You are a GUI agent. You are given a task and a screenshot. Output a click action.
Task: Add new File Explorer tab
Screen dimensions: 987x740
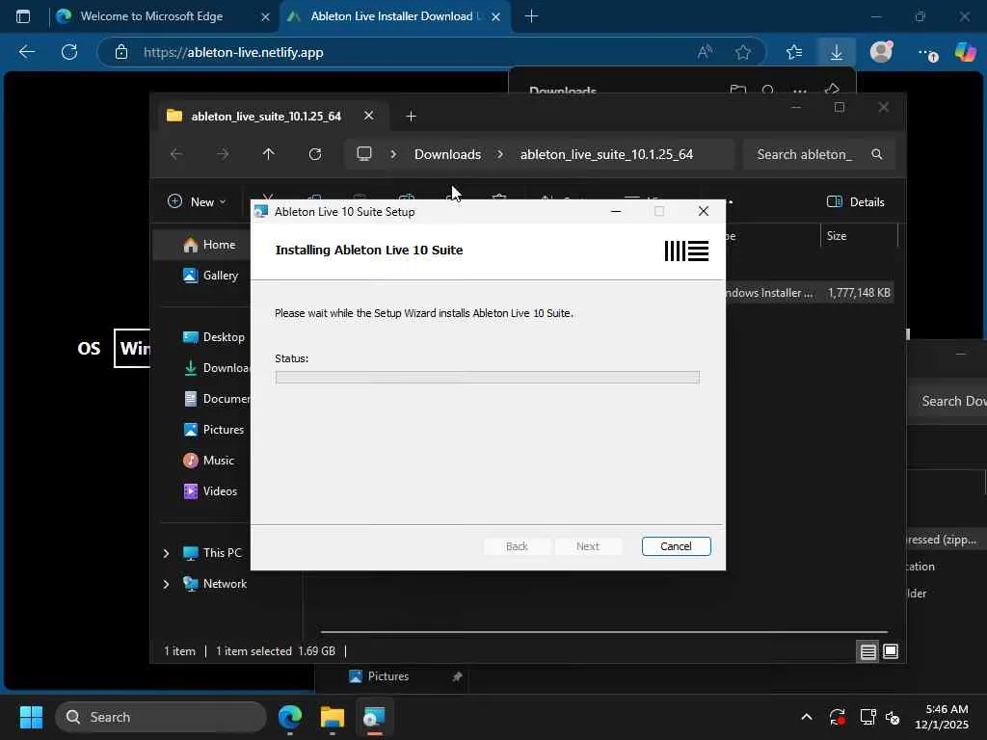(x=411, y=117)
